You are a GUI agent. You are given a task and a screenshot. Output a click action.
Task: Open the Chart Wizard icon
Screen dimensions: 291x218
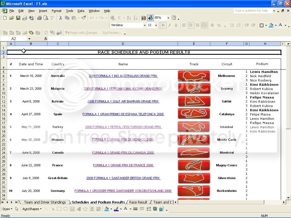pos(144,18)
